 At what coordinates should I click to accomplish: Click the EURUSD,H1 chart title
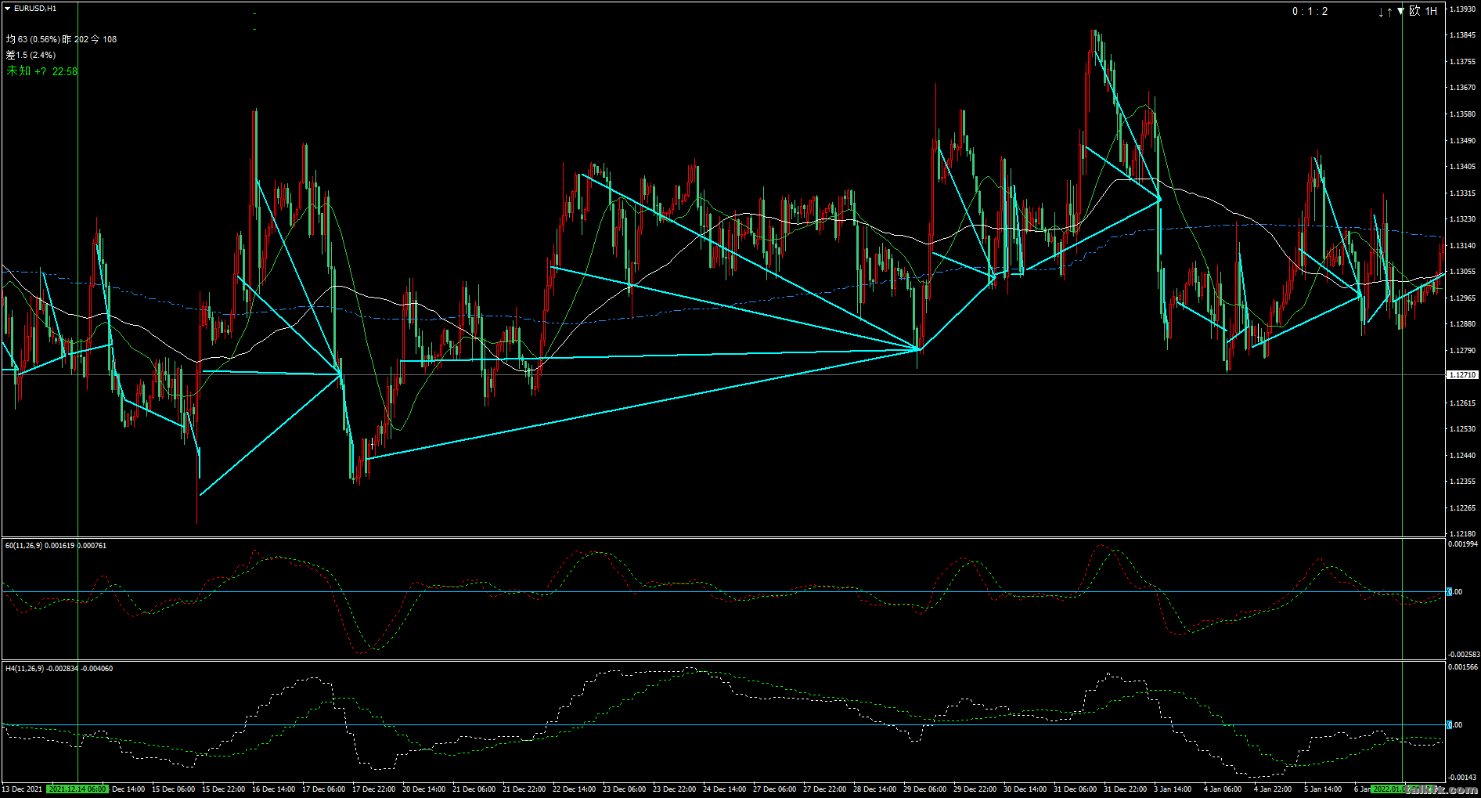pyautogui.click(x=35, y=8)
